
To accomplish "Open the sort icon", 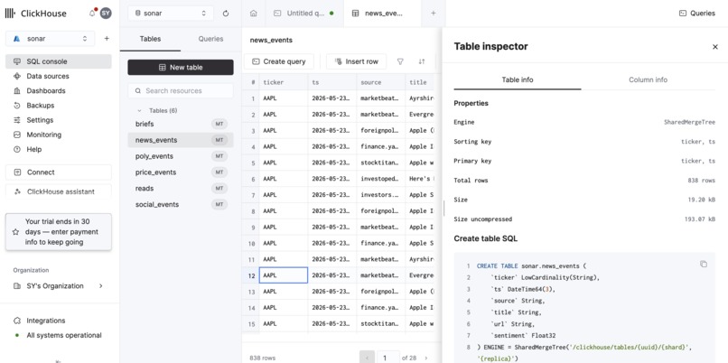I will click(422, 61).
